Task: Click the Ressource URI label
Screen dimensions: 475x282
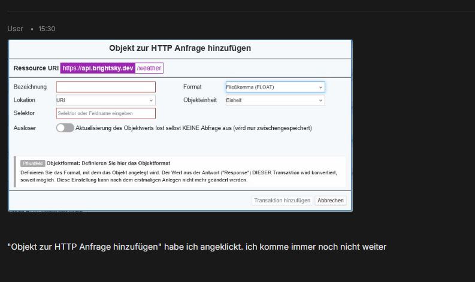Action: click(35, 68)
